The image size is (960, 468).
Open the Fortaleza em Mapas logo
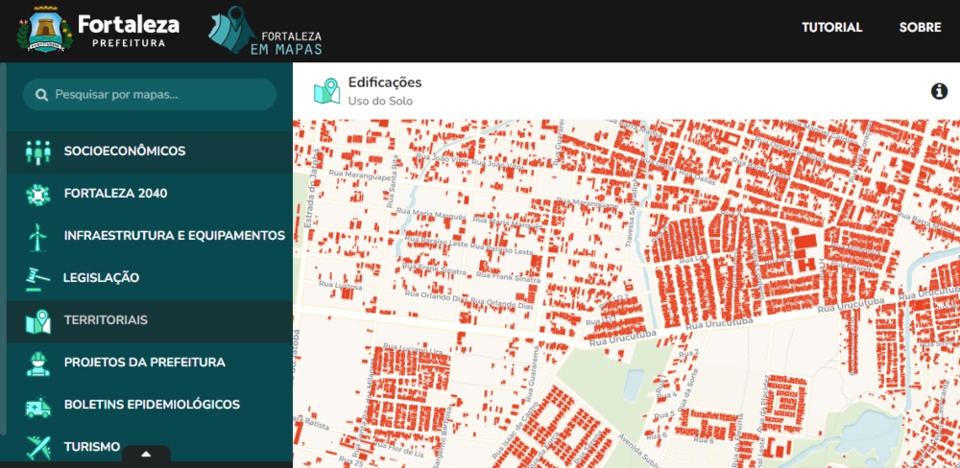coord(265,32)
